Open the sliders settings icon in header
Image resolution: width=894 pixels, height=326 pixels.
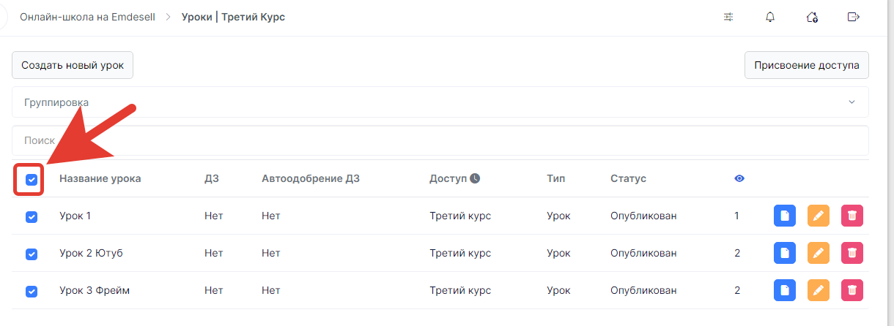click(x=728, y=17)
